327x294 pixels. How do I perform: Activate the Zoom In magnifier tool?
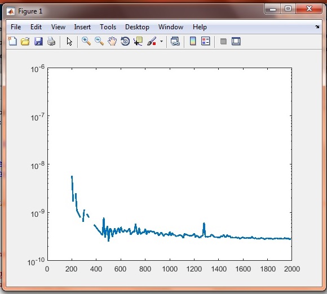pyautogui.click(x=86, y=41)
